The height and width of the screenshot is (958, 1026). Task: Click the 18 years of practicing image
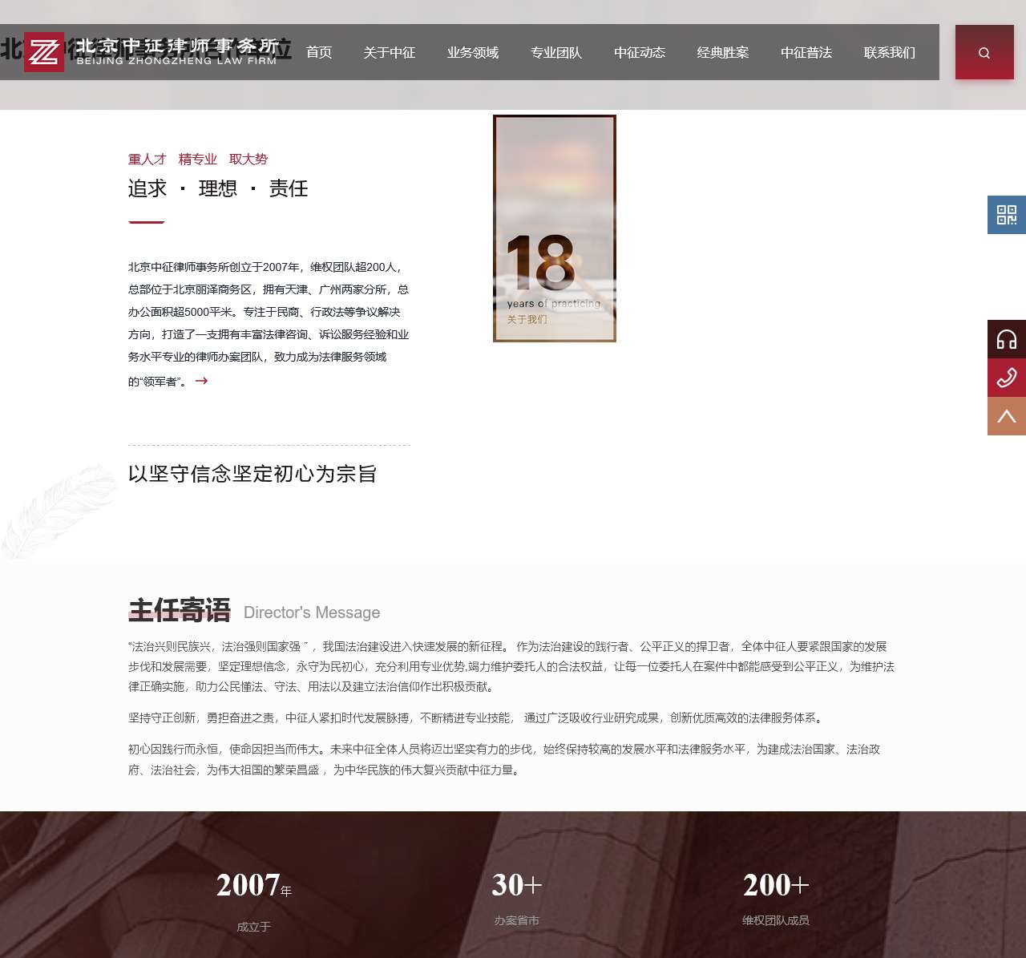tap(555, 228)
